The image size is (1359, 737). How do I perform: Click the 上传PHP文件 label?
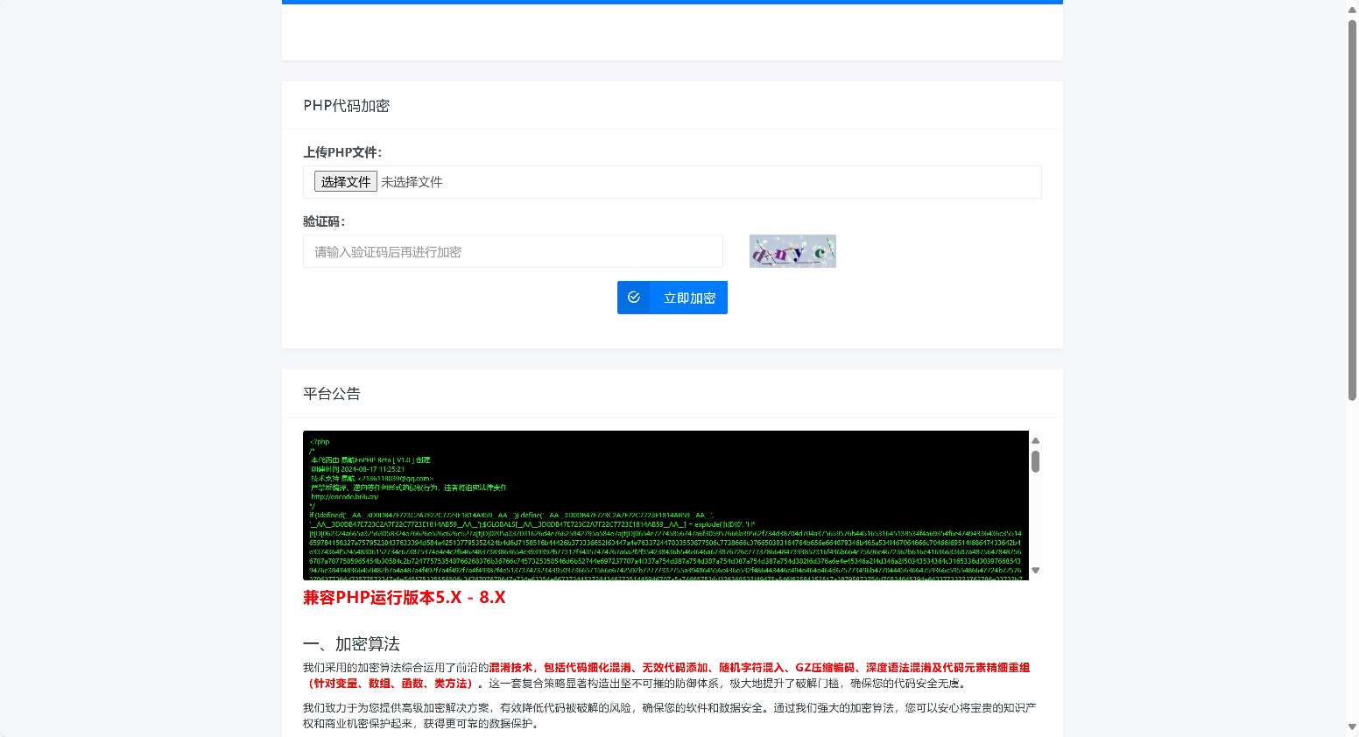342,152
